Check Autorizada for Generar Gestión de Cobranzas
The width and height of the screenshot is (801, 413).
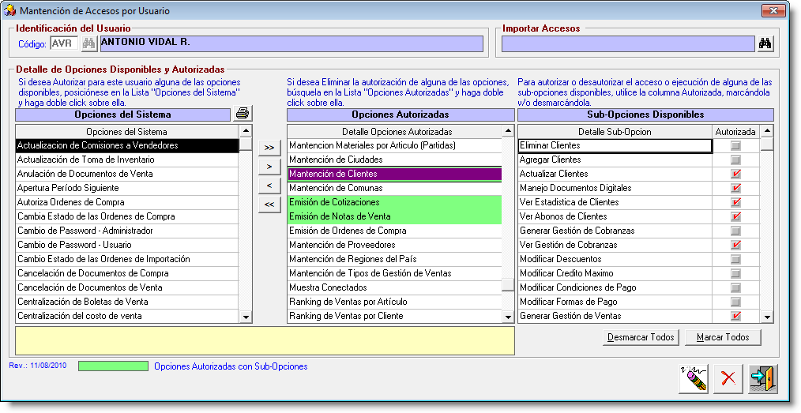click(x=735, y=231)
